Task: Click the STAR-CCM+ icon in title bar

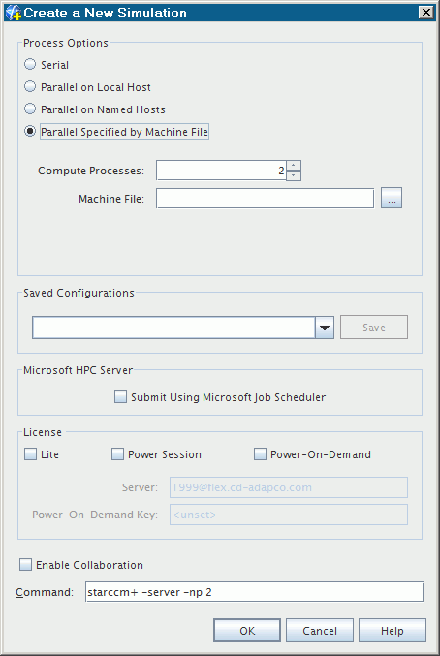Action: [x=13, y=13]
